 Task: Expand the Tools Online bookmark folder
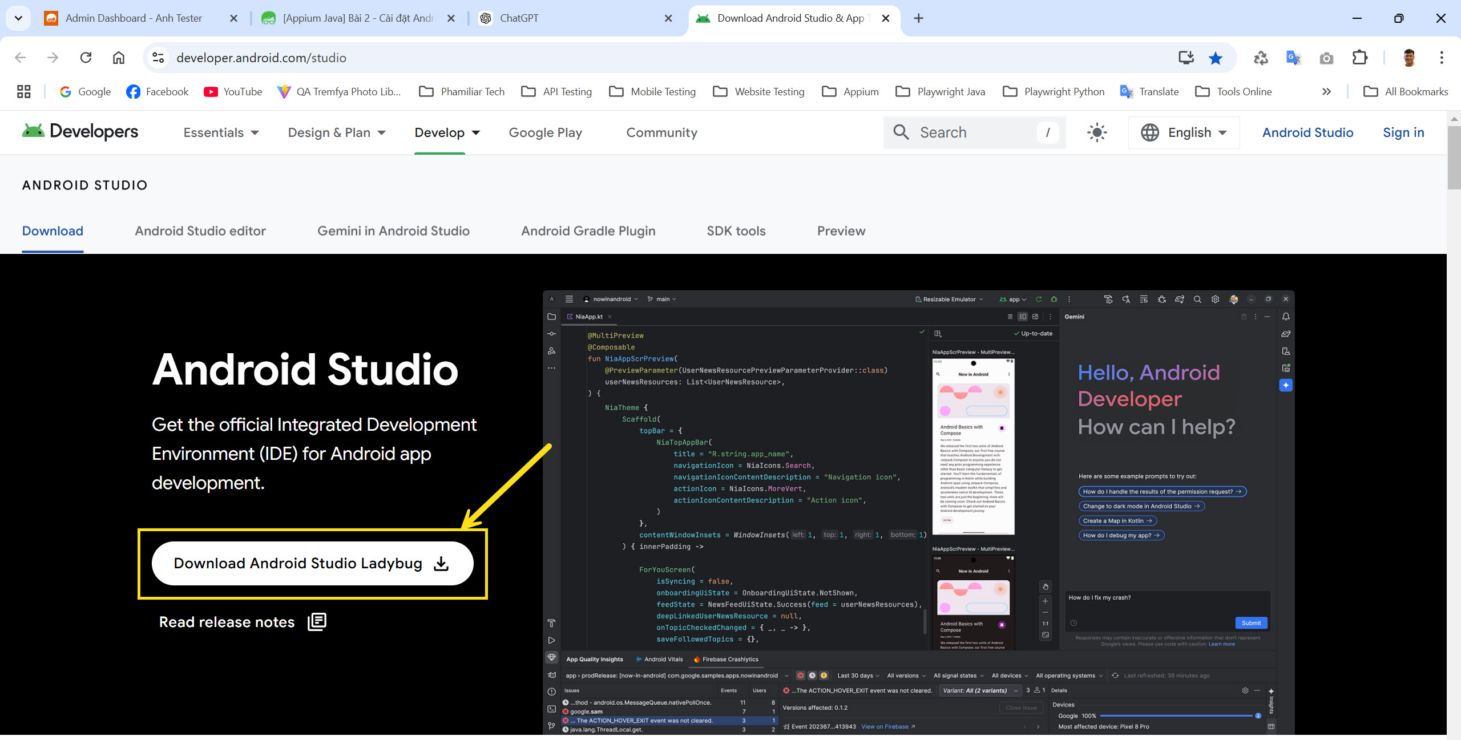(x=1233, y=91)
